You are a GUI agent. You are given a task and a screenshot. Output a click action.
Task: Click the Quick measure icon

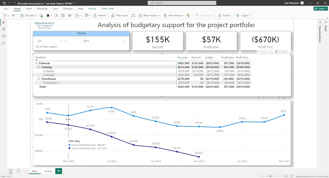click(188, 15)
